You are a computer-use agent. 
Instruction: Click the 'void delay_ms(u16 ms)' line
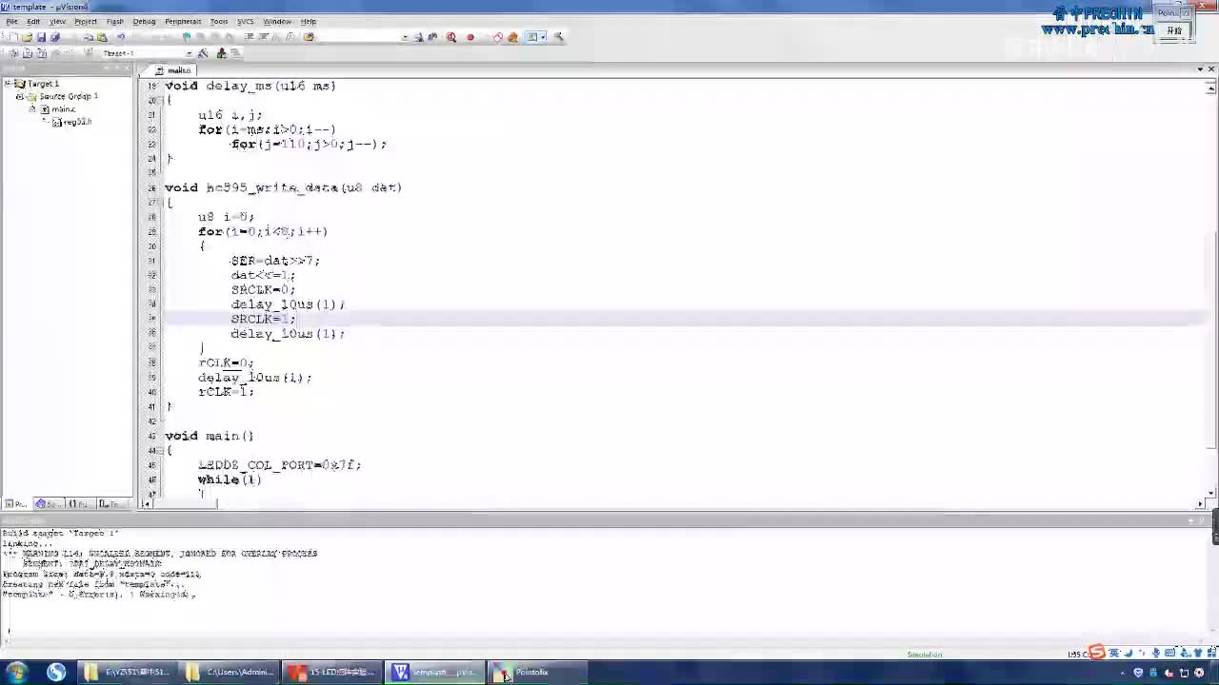coord(250,86)
